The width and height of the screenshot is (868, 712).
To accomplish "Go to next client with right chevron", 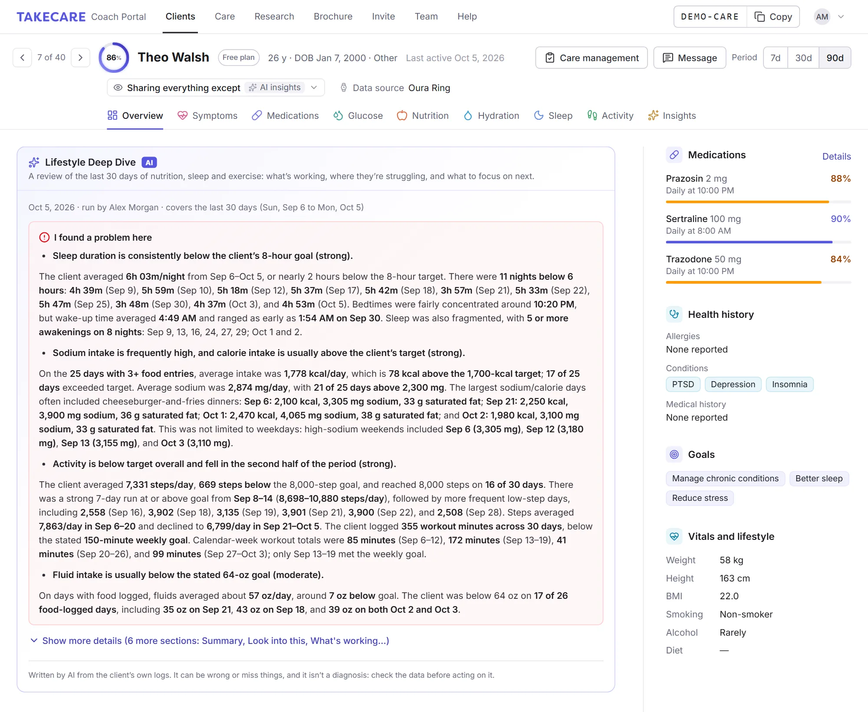I will coord(80,58).
